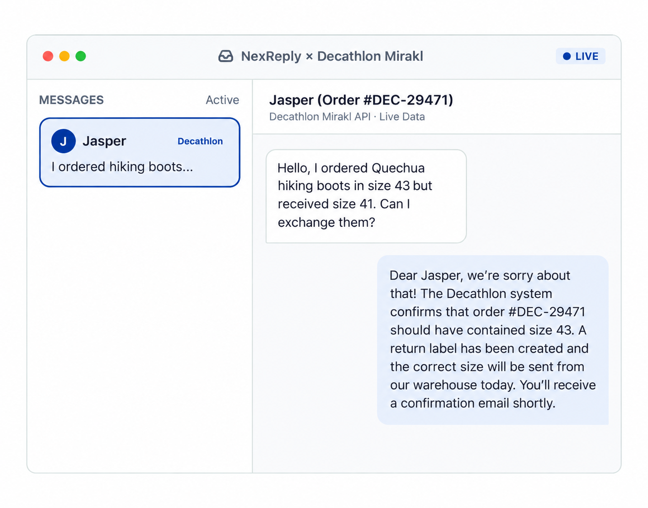Click the yellow minimize window button
The image size is (648, 508).
[x=64, y=56]
